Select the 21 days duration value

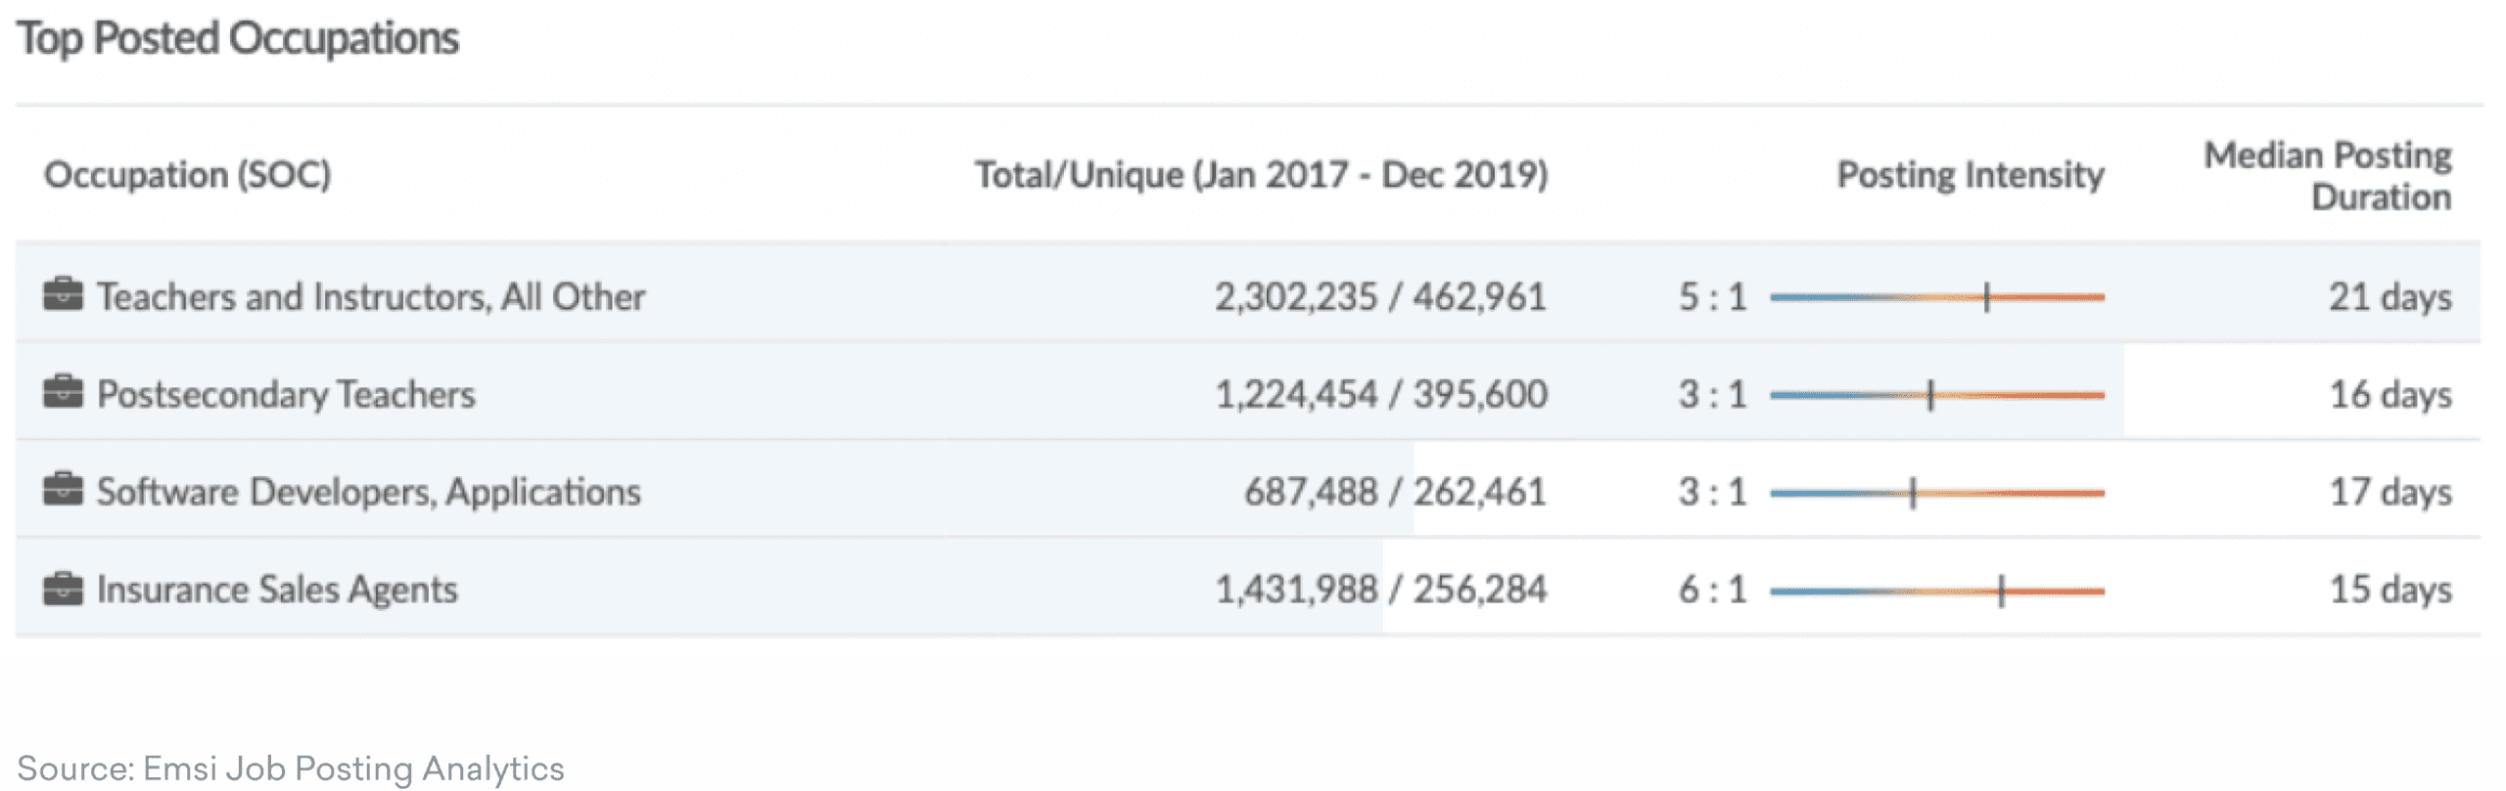click(2390, 296)
